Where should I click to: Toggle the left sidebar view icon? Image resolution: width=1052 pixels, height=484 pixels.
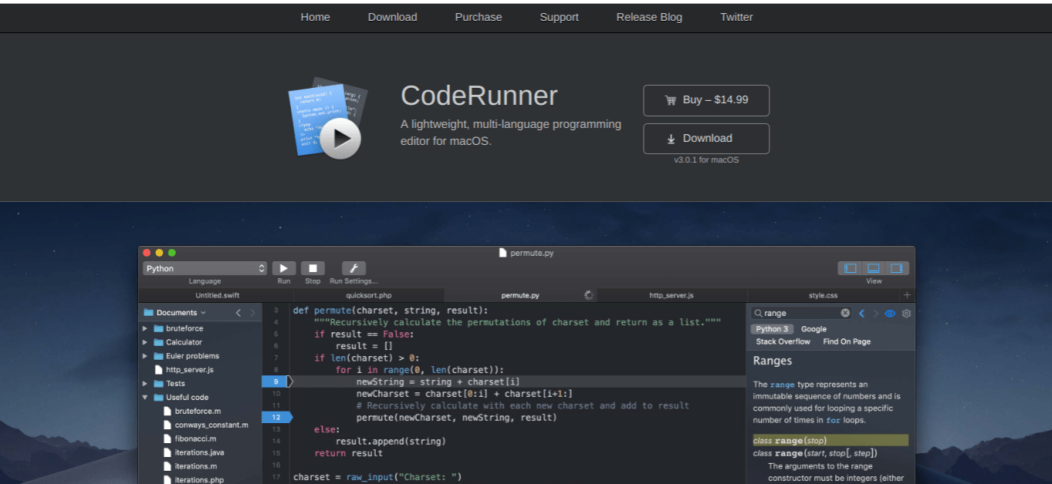(849, 267)
